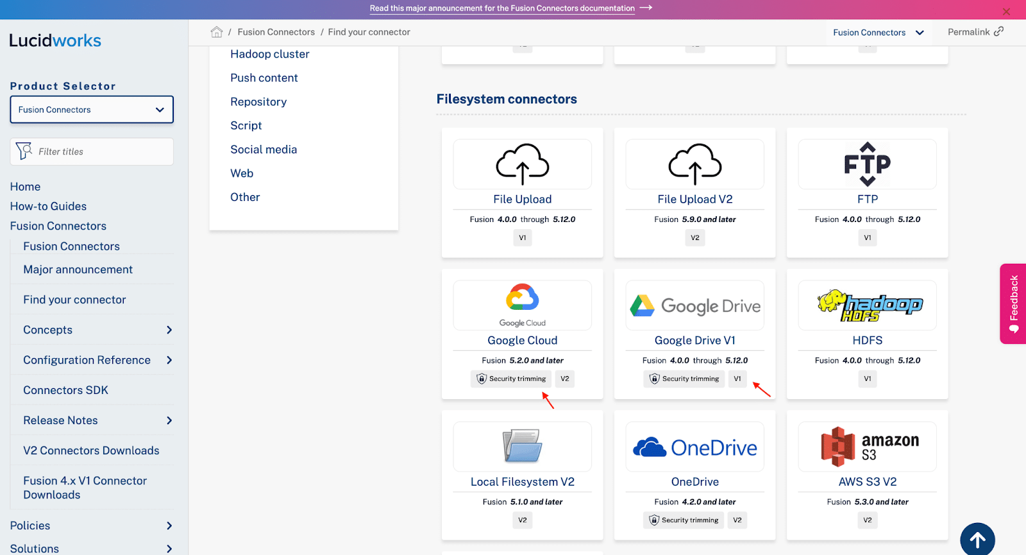Click the File Upload cloud icon
The width and height of the screenshot is (1026, 555).
523,164
